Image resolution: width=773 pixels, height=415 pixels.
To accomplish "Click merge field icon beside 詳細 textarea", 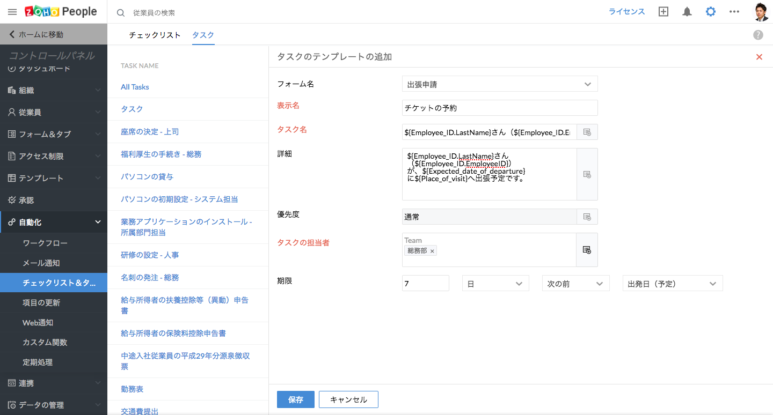I will click(x=587, y=174).
